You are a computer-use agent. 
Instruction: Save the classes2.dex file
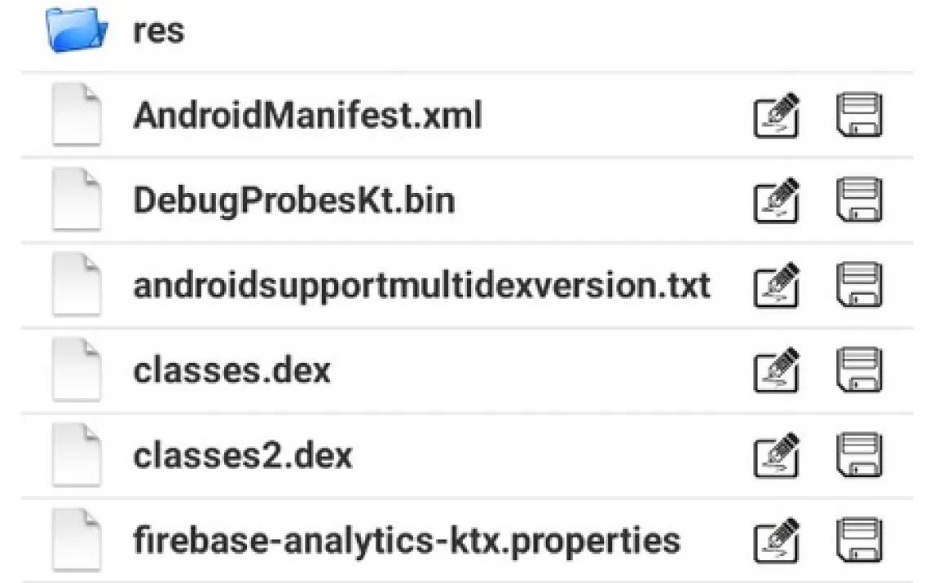859,456
